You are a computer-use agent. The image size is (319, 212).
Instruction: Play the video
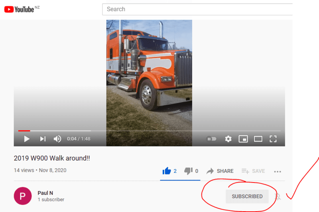[27, 139]
